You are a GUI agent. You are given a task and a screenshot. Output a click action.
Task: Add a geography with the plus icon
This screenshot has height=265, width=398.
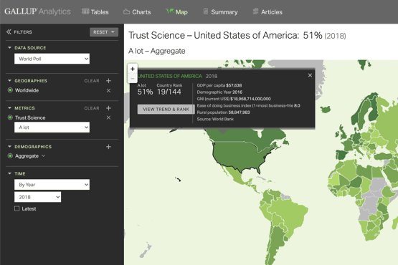point(108,81)
